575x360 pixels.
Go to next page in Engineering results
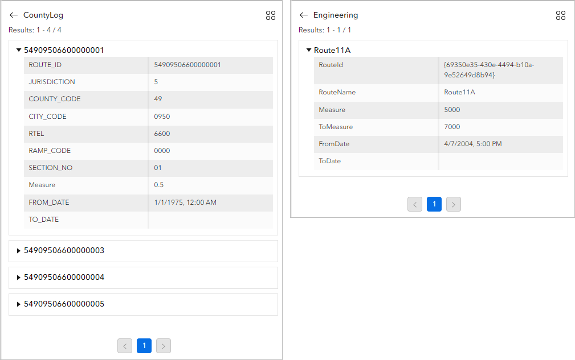454,204
